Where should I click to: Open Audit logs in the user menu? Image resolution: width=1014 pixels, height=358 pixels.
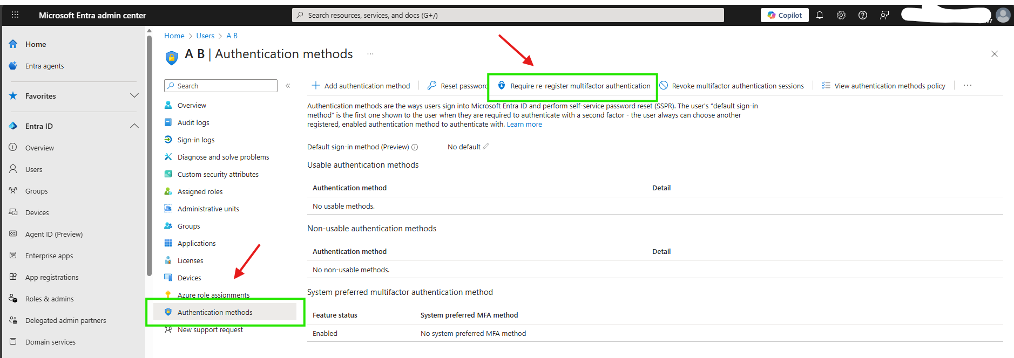[193, 122]
